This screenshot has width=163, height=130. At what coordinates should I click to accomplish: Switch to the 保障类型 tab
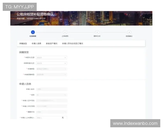[x=23, y=44]
